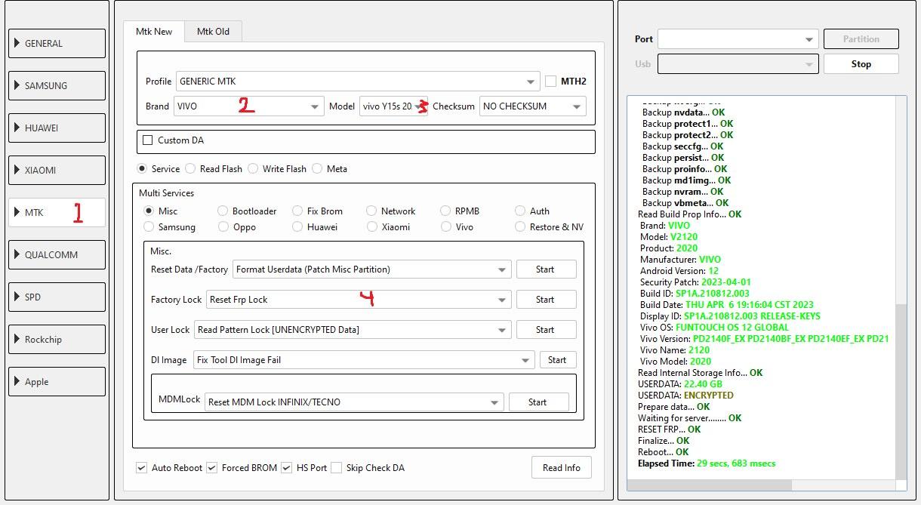Start the MDMLock reset operation

(538, 402)
